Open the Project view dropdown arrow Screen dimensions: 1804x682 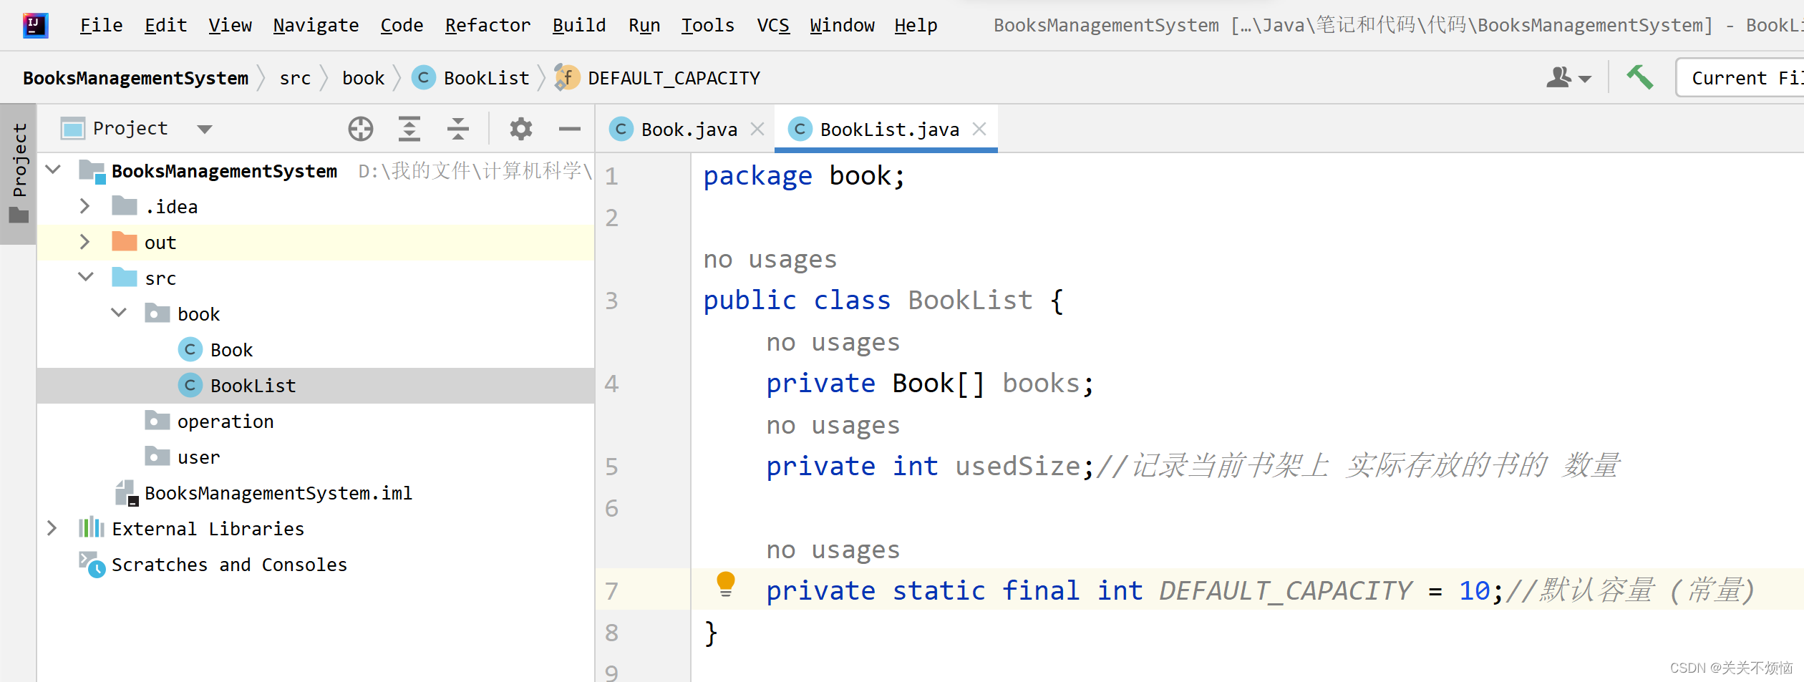205,130
